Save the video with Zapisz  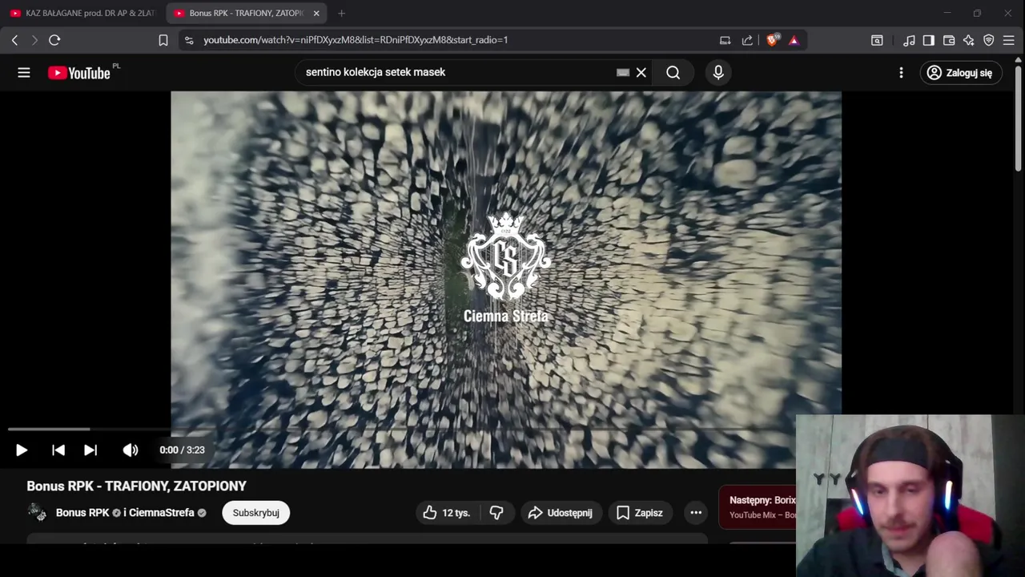pyautogui.click(x=639, y=513)
